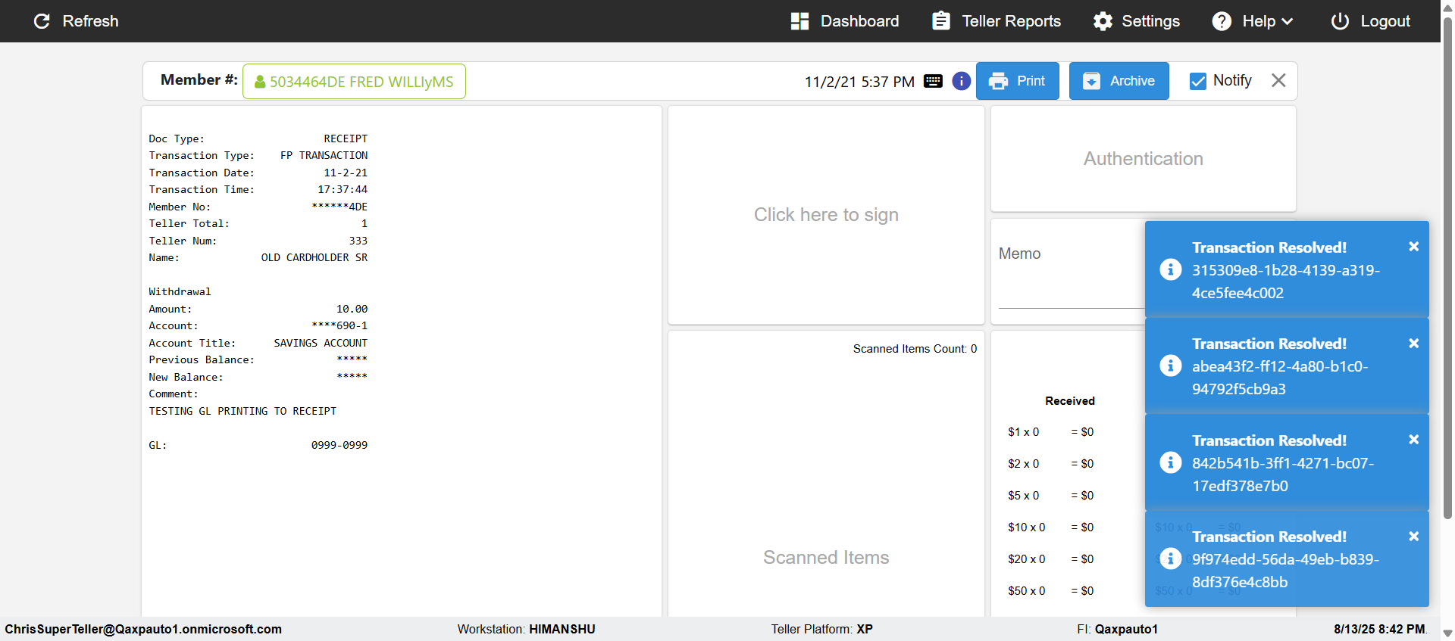
Task: Select Logout from top bar
Action: pyautogui.click(x=1371, y=21)
